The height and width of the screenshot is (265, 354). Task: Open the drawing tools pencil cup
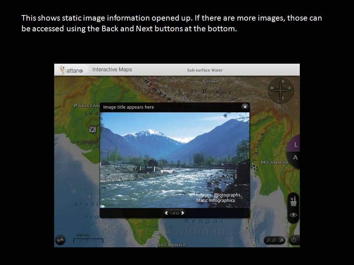coord(294,201)
